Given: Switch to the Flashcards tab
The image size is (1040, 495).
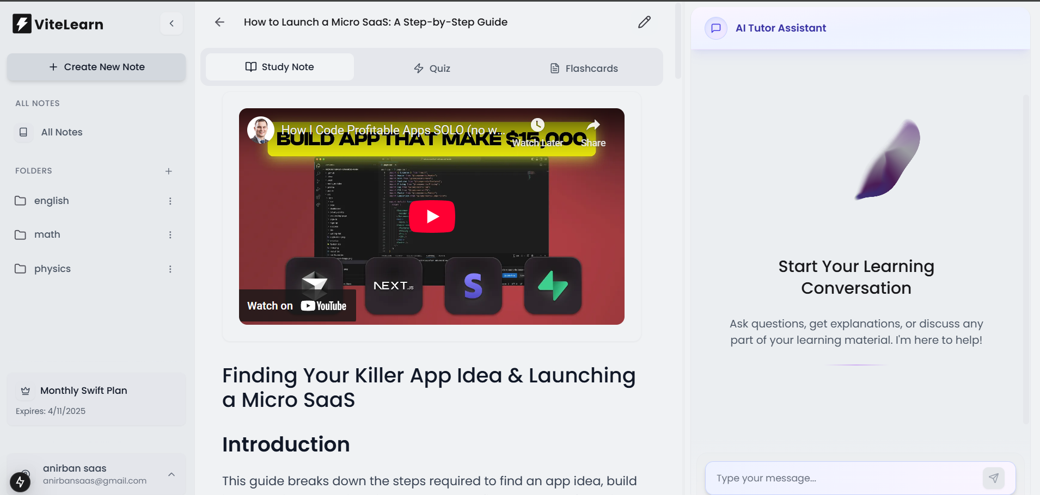Looking at the screenshot, I should [584, 69].
